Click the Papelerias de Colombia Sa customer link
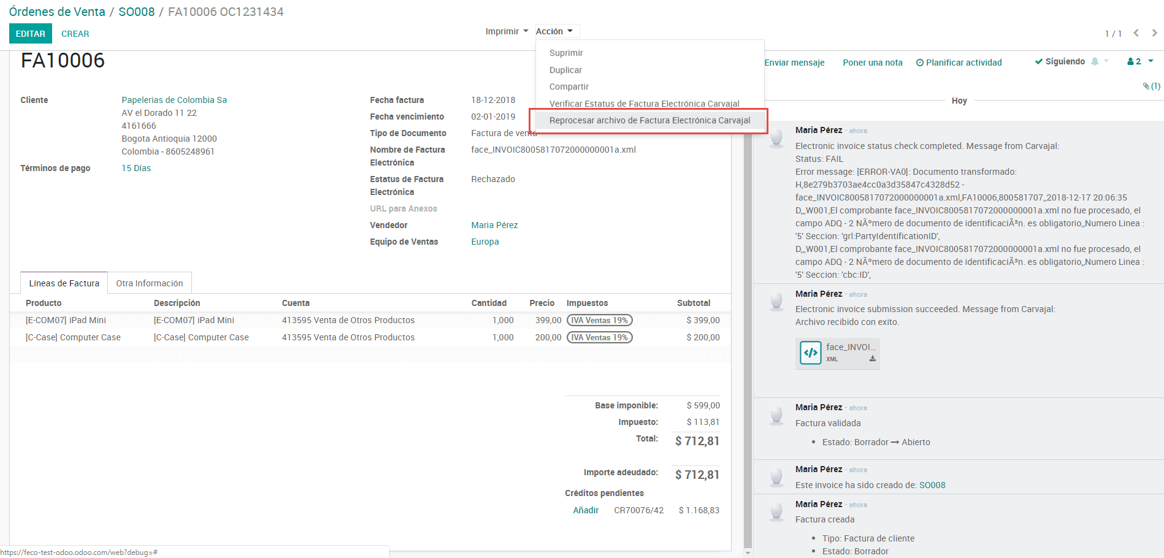The image size is (1164, 558). [x=174, y=100]
